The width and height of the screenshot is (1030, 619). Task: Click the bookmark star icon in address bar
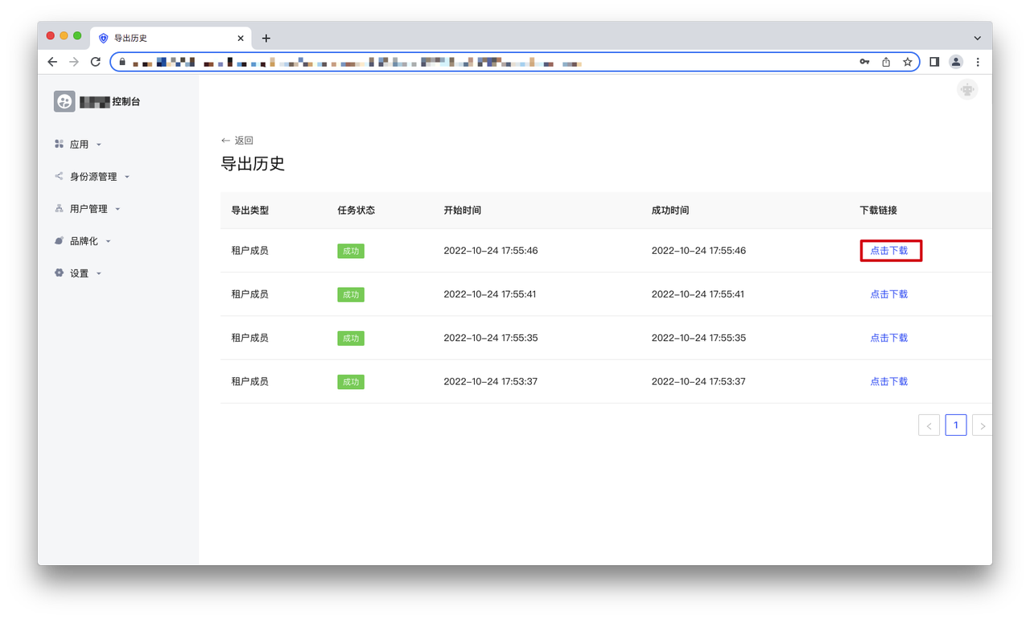[x=907, y=62]
